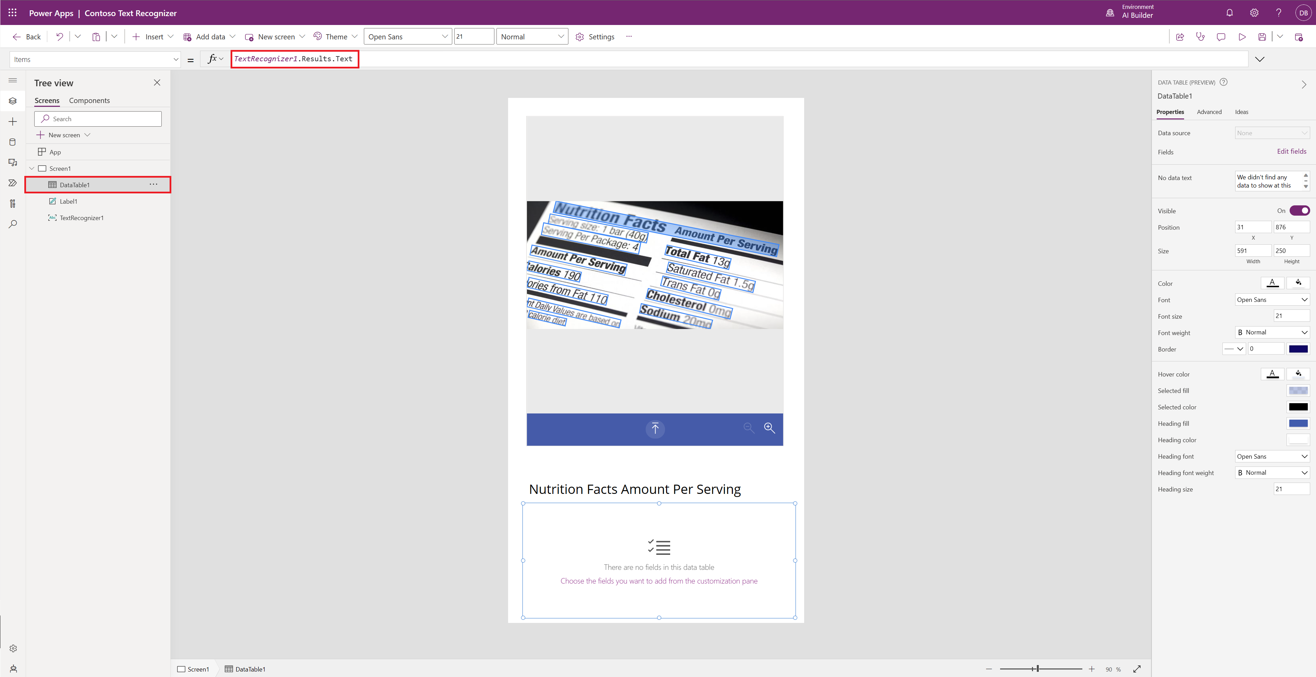Viewport: 1316px width, 677px height.
Task: Switch to the Components tab in tree view
Action: [x=90, y=100]
